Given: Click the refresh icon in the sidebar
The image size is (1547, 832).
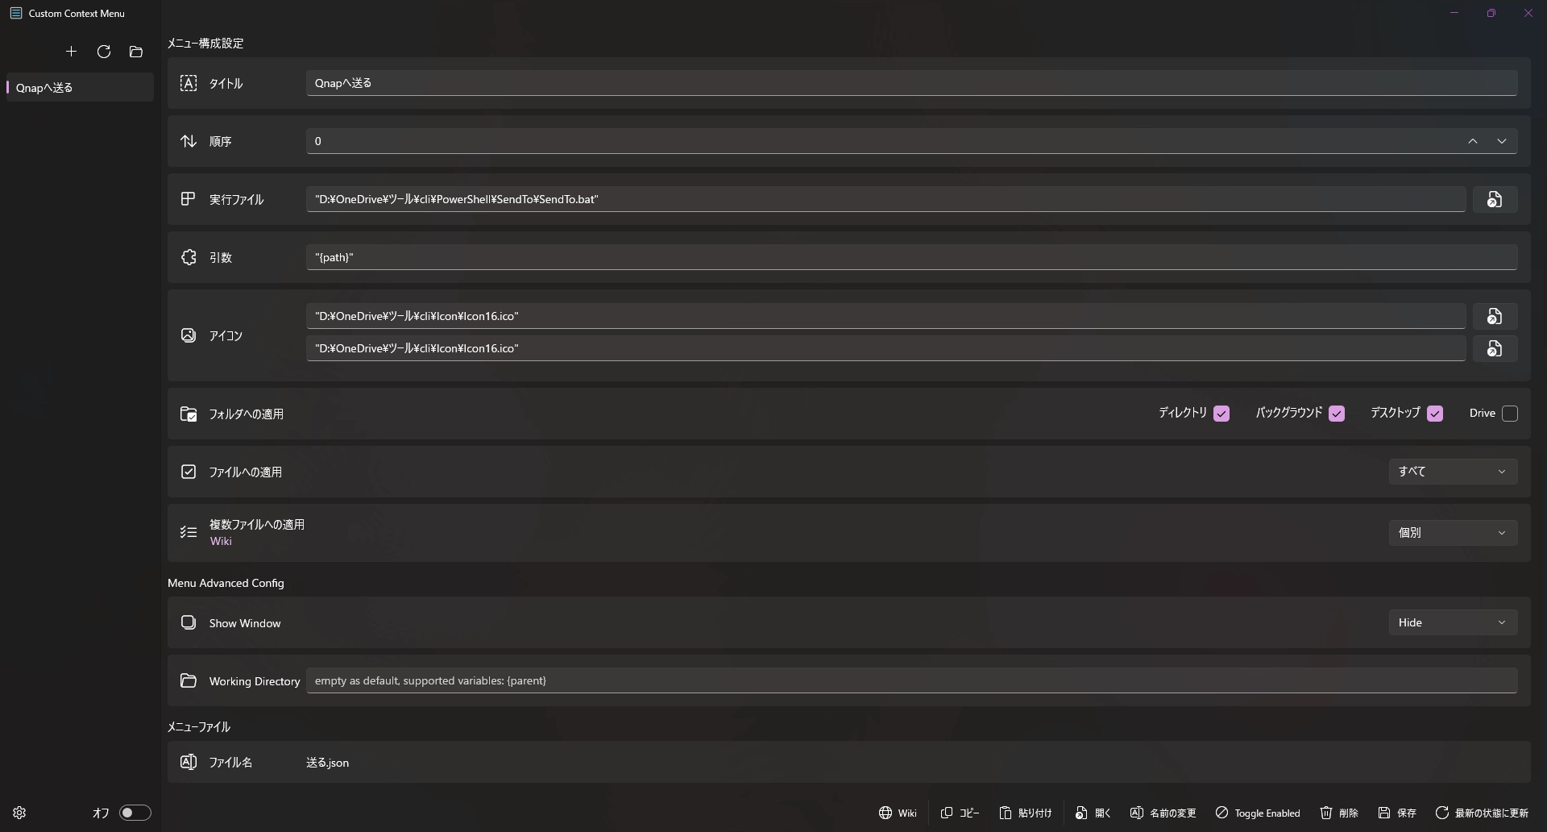Looking at the screenshot, I should (x=104, y=52).
